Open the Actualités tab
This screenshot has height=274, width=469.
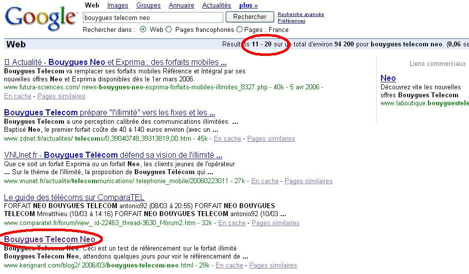pyautogui.click(x=217, y=5)
